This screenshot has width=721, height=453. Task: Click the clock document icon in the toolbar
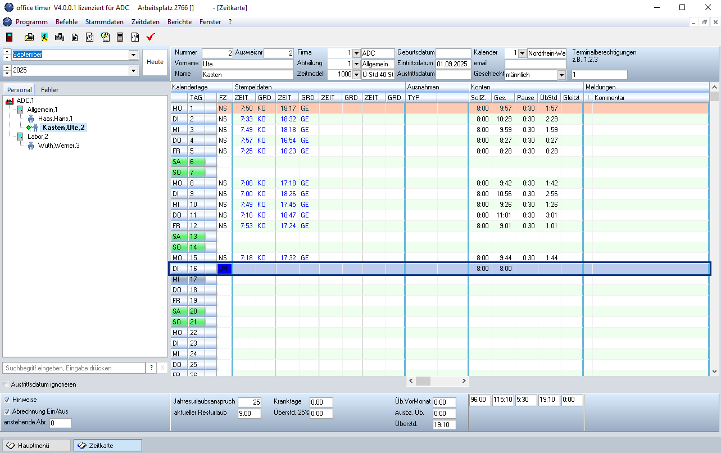[x=89, y=38]
